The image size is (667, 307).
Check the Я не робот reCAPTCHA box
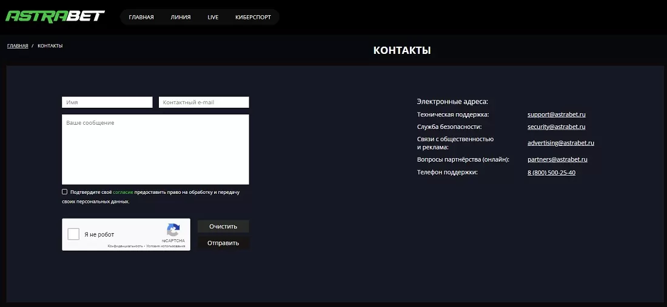(73, 234)
